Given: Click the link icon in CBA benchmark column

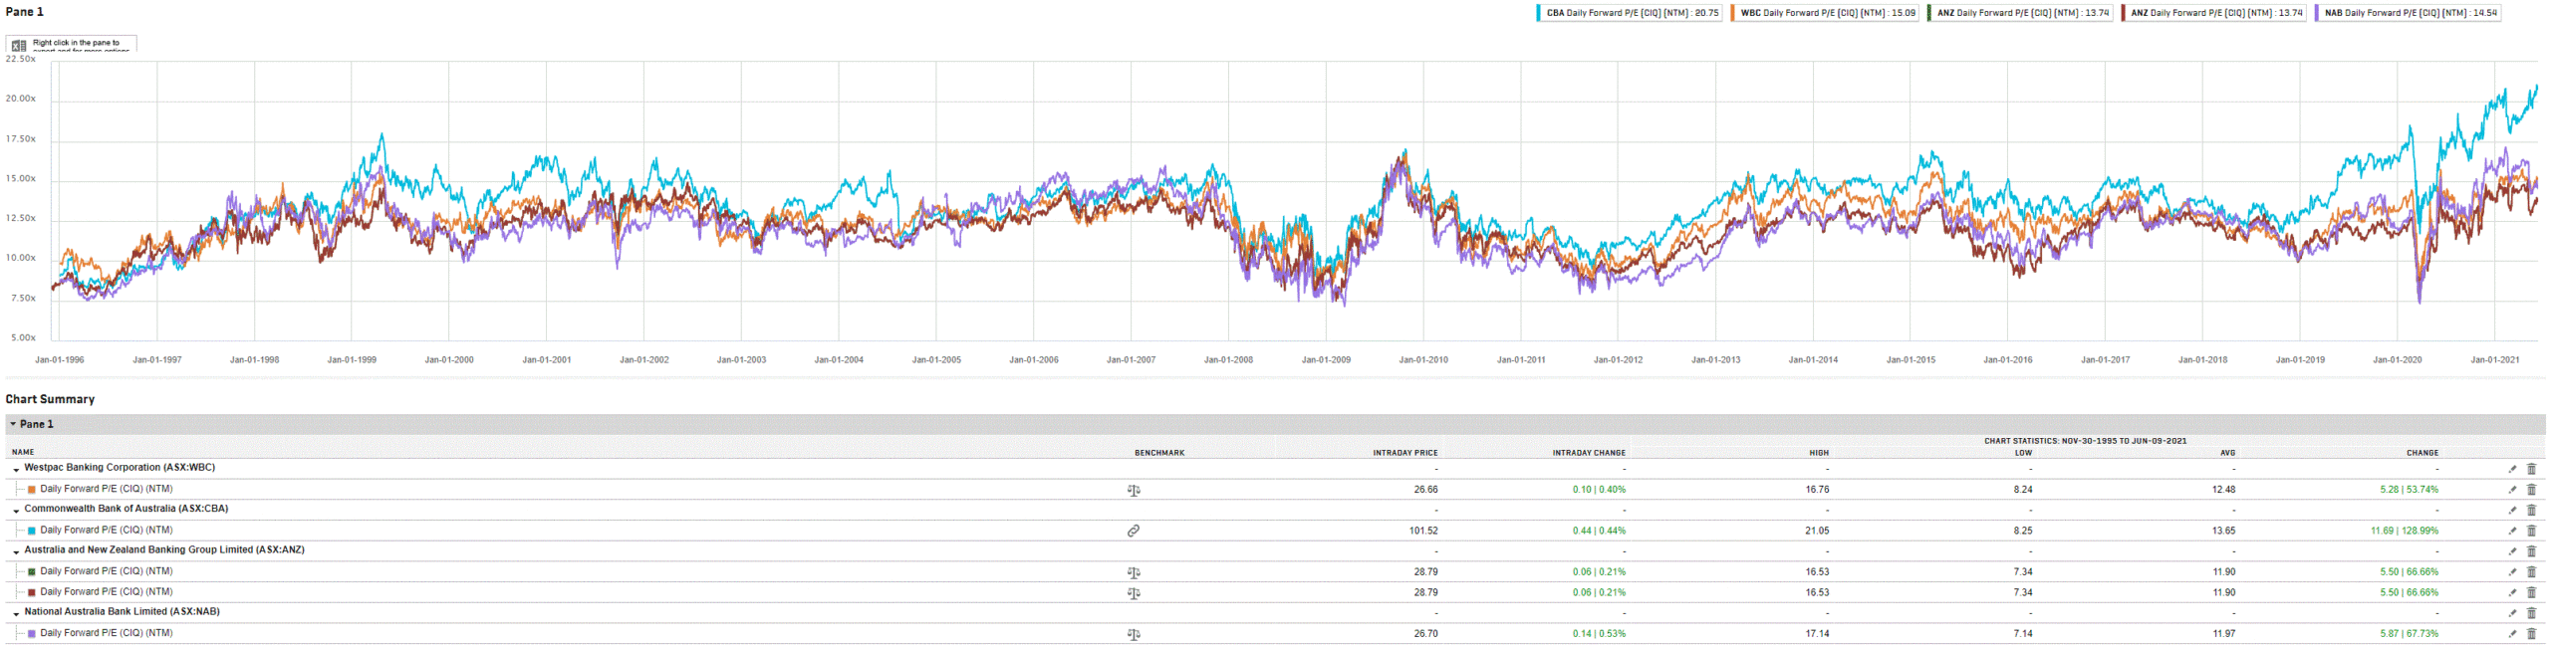Looking at the screenshot, I should coord(1133,531).
